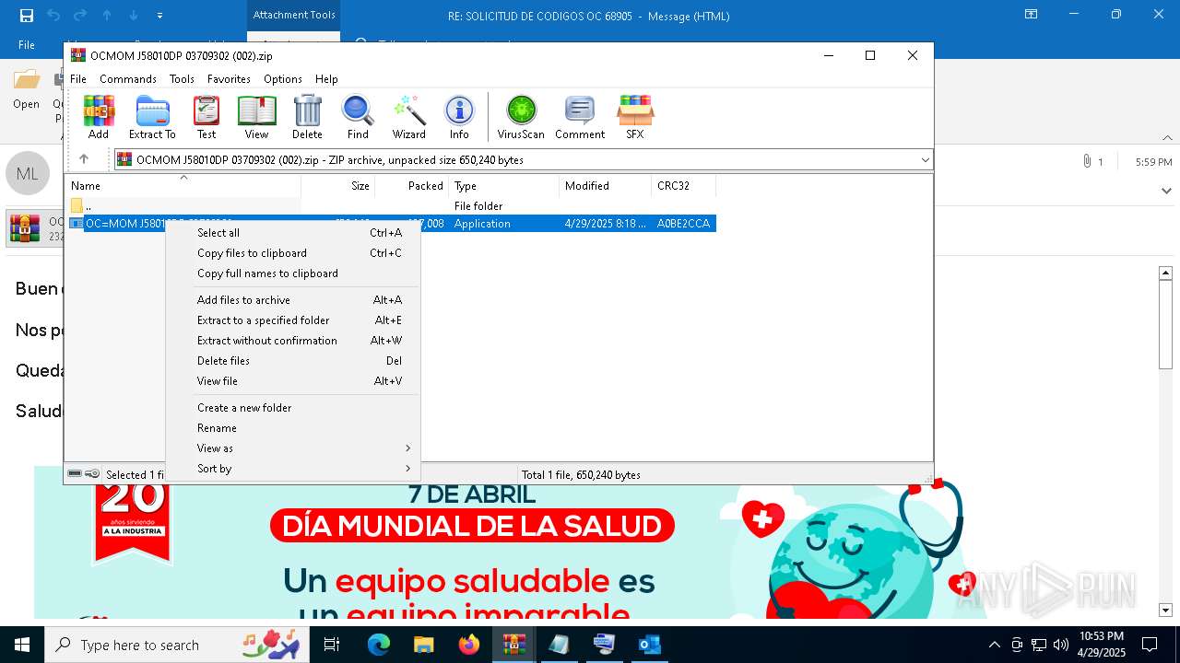Click the Extract To toolbar icon
This screenshot has width=1180, height=663.
[x=152, y=117]
